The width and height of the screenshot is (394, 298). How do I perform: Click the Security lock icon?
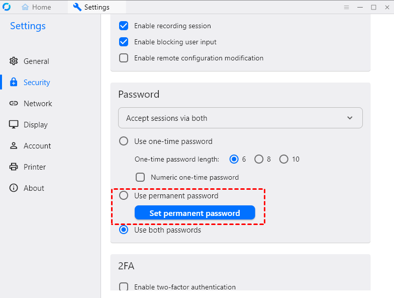tap(14, 83)
